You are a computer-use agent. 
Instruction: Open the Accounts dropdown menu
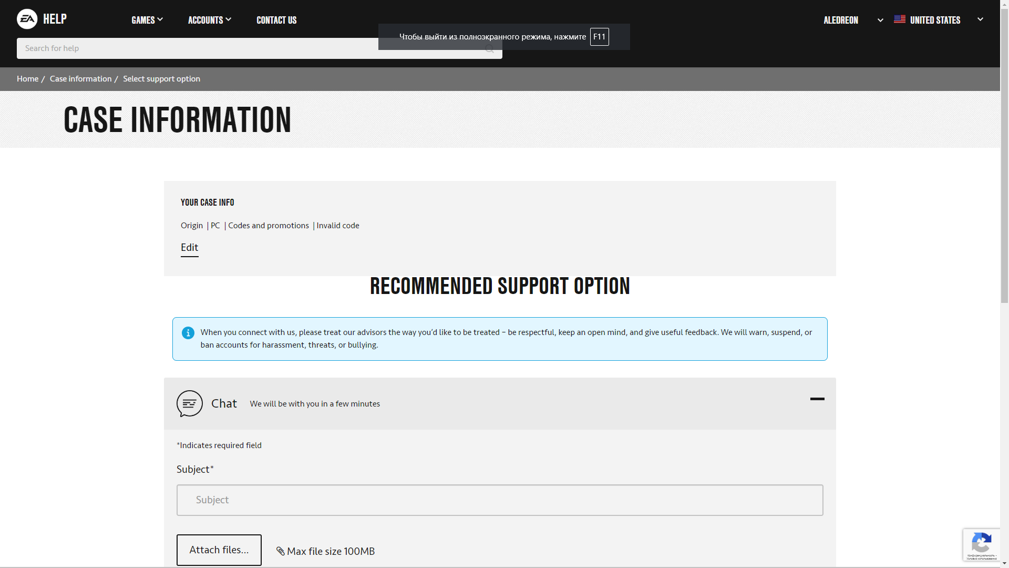pyautogui.click(x=209, y=20)
